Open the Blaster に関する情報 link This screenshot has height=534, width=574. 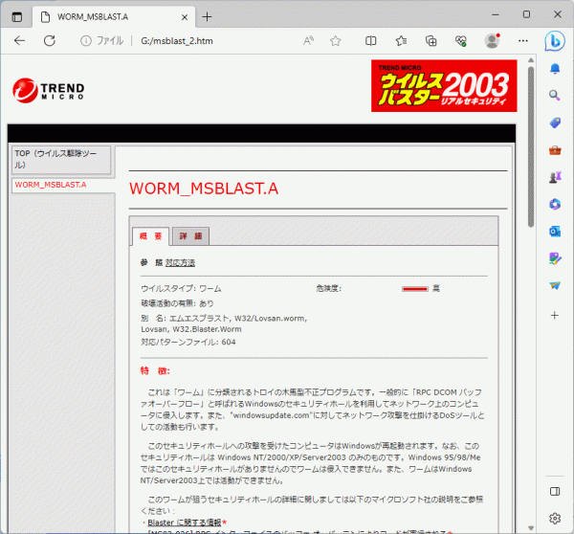pos(184,523)
